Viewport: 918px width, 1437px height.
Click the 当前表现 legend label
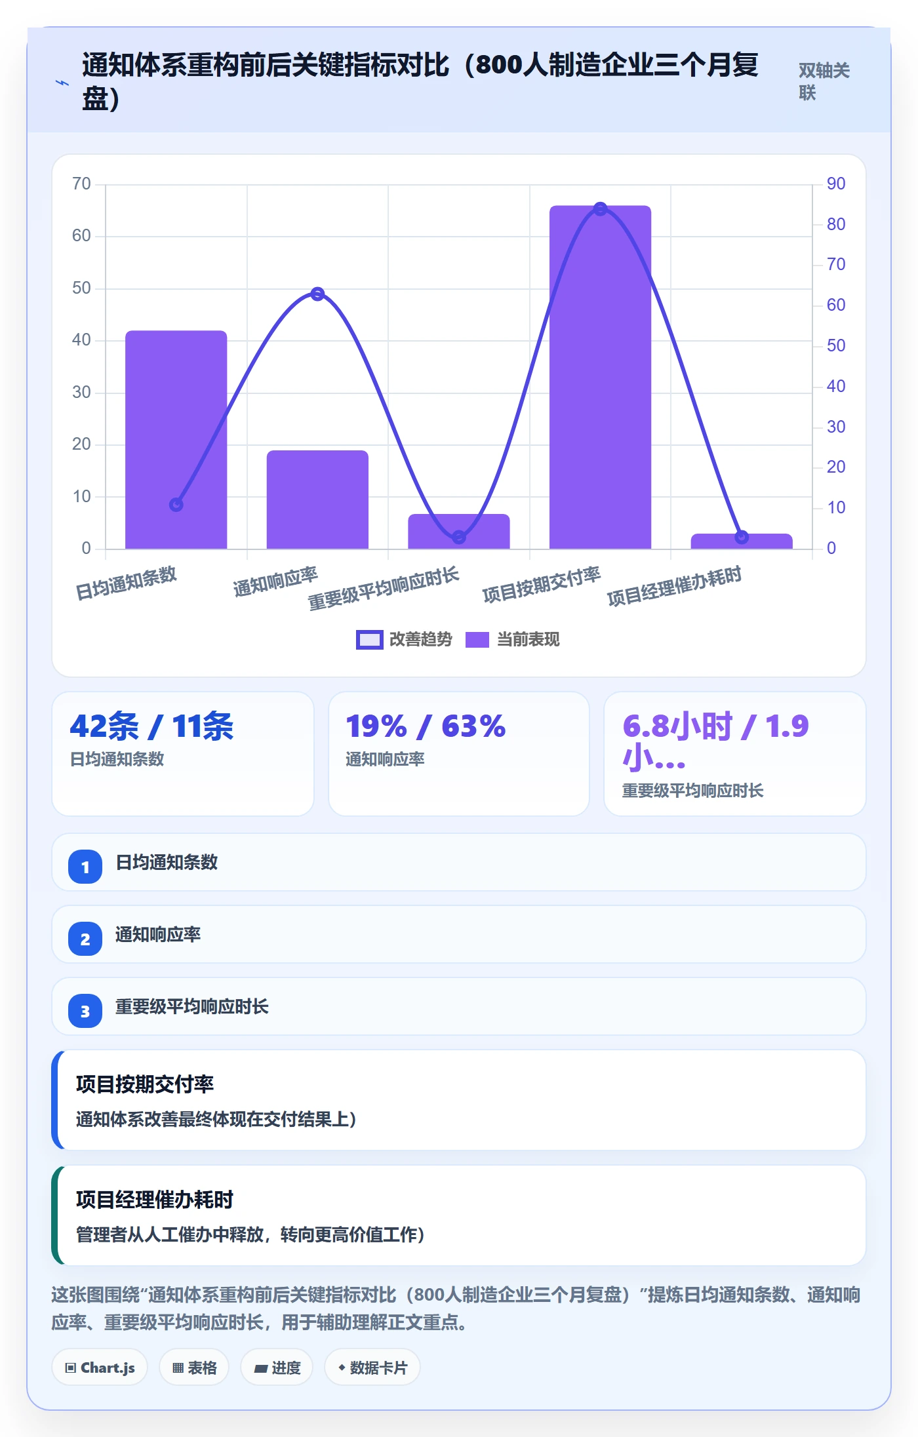[x=528, y=640]
